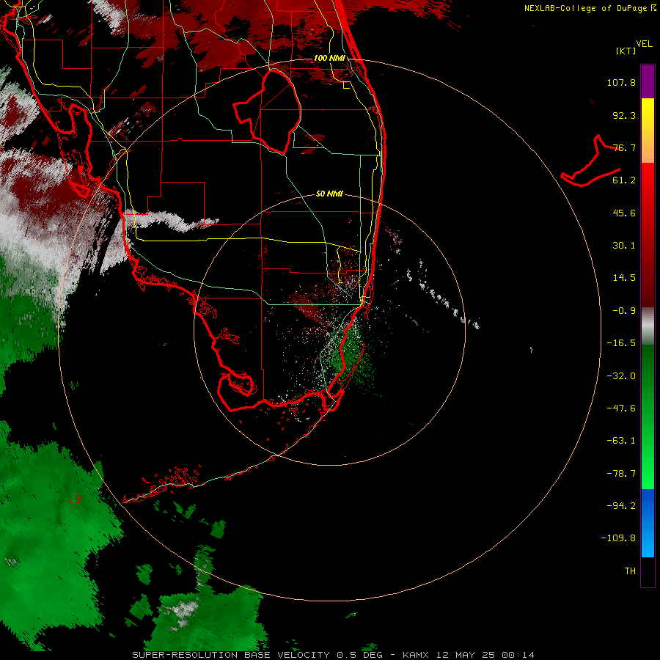Click the green segment of color bar

click(648, 417)
